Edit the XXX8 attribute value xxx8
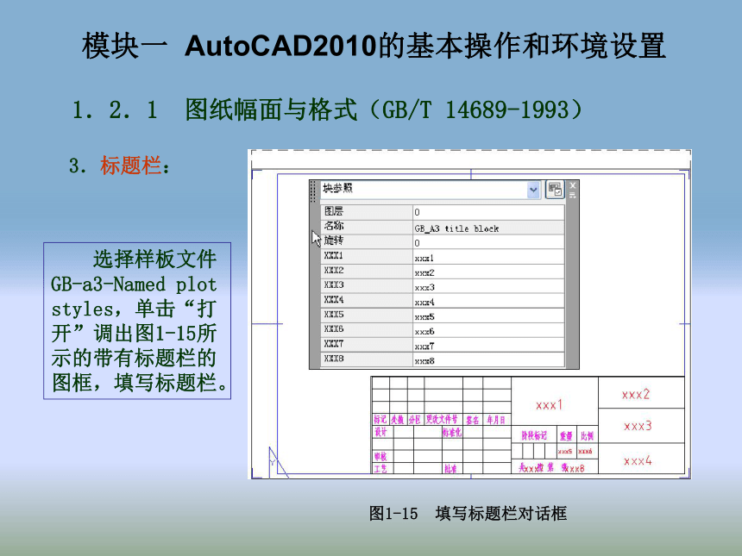This screenshot has height=556, width=742. 489,360
